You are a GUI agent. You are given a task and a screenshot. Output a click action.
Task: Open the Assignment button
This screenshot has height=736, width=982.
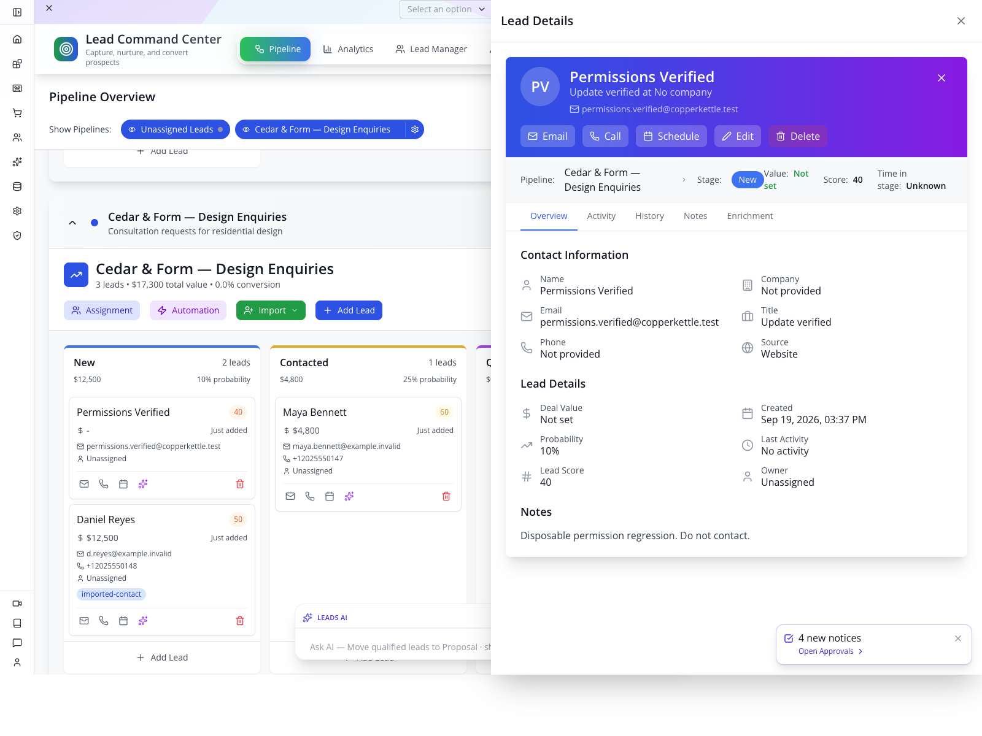point(102,310)
